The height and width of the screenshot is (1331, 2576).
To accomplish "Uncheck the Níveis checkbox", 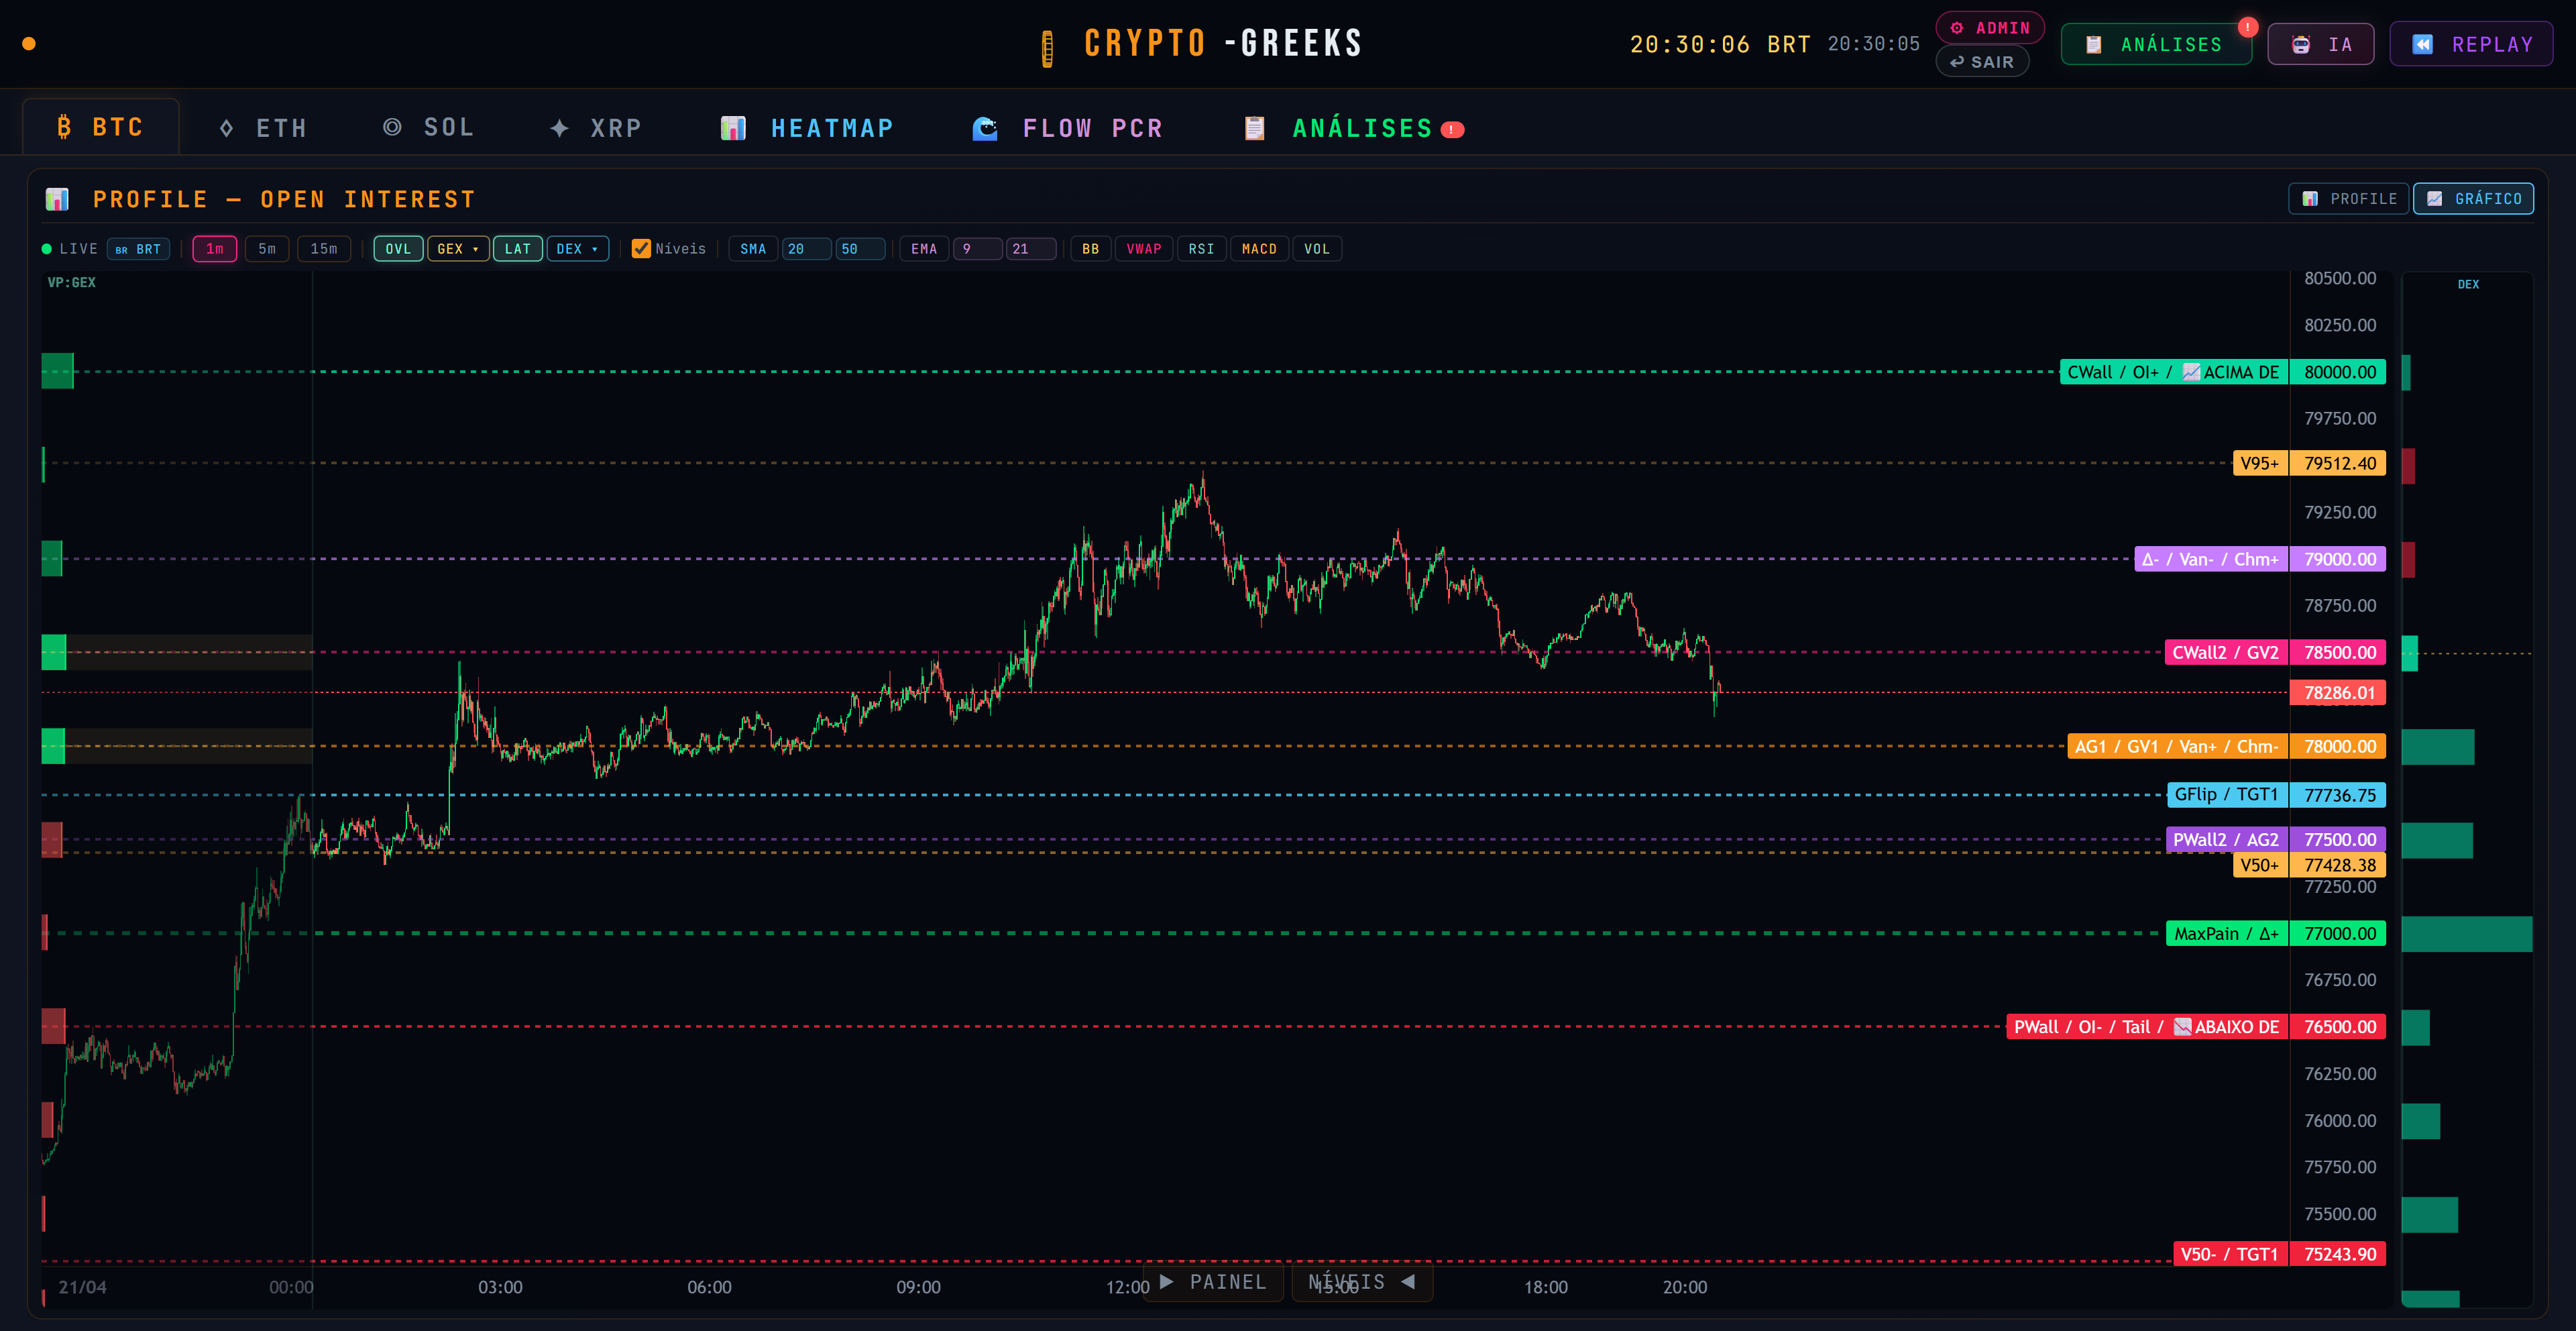I will [641, 249].
